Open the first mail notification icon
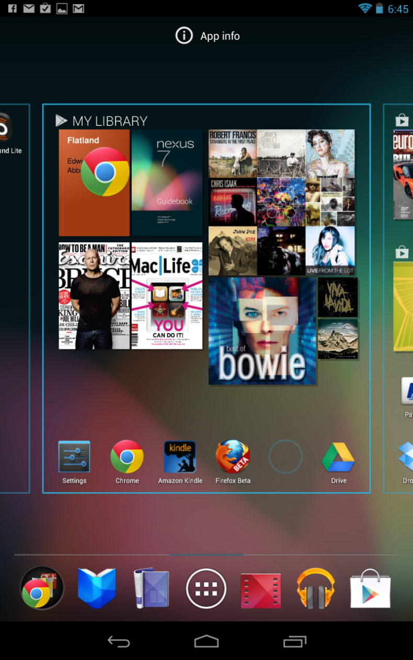Screen dimensions: 413x660 point(29,8)
